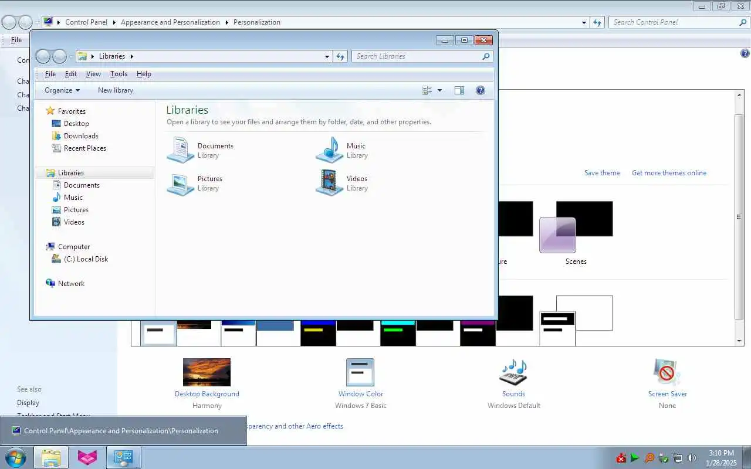The width and height of the screenshot is (751, 469).
Task: Click the Control Panel help icon
Action: pos(745,53)
